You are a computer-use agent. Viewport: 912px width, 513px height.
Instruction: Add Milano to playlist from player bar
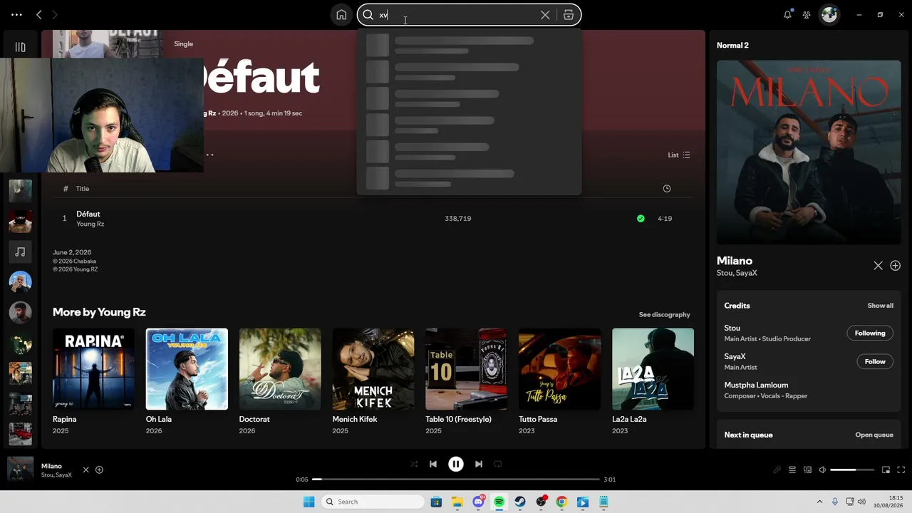click(100, 470)
